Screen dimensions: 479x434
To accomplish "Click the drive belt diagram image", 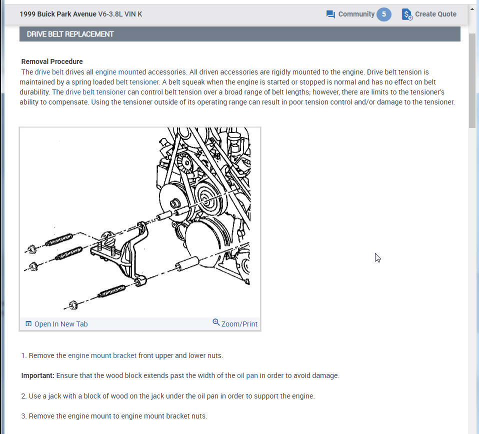I will [x=140, y=222].
